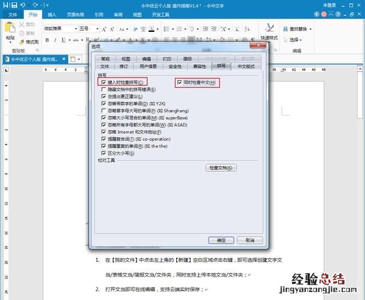Screen dimensions: 365x300
Task: Enable 隐藏文档中的拼写错误(E) checkbox
Action: coord(104,89)
